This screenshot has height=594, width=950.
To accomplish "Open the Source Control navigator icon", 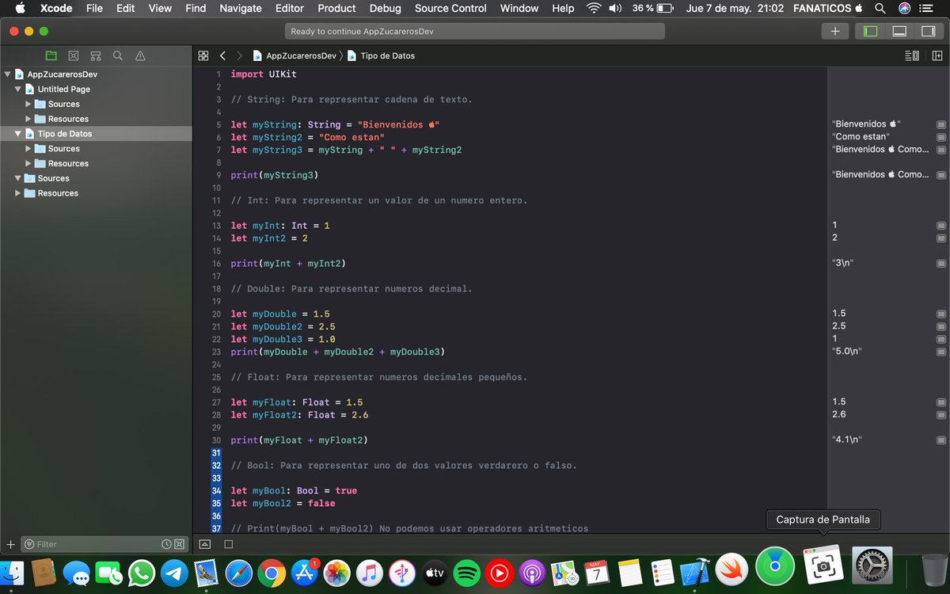I will click(x=74, y=55).
